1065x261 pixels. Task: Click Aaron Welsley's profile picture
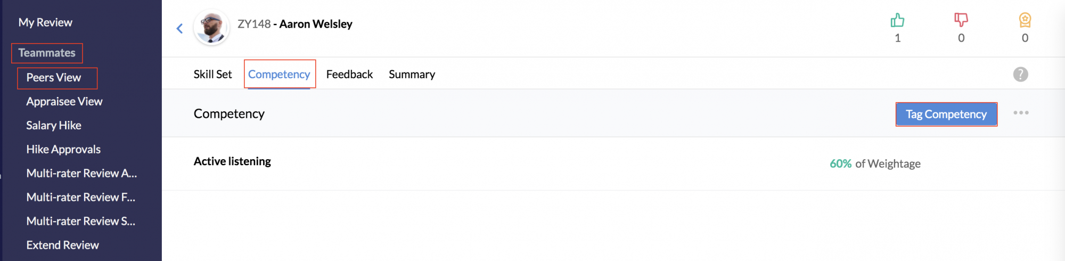coord(211,27)
